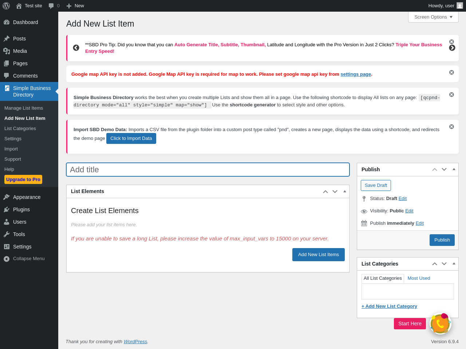Focus the Add title input field
The image size is (466, 349).
point(208,170)
